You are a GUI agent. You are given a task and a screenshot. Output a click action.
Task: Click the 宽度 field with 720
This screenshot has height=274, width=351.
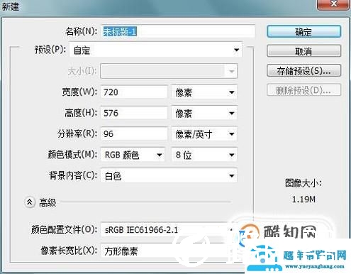pyautogui.click(x=134, y=92)
